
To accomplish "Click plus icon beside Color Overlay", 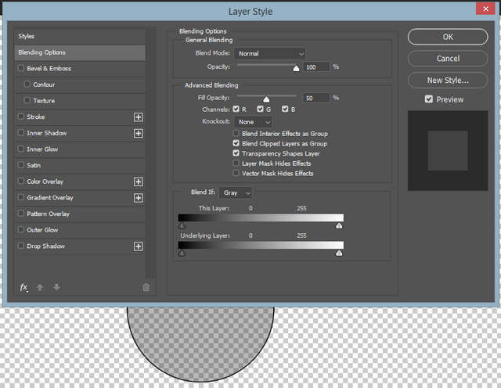I will point(138,181).
